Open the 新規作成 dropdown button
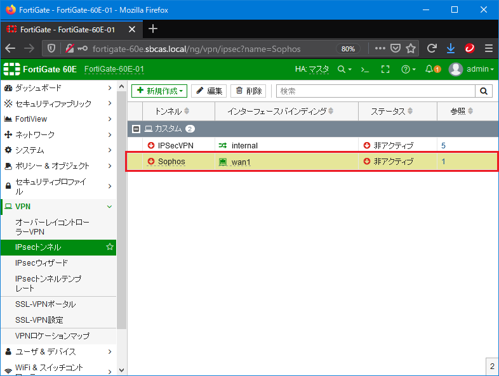The image size is (499, 376). point(159,91)
